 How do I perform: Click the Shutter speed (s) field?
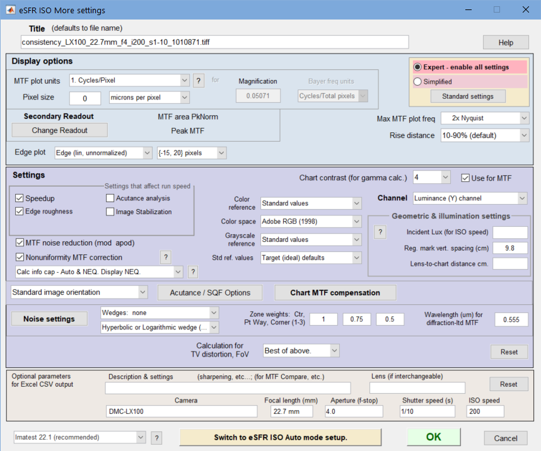tap(427, 411)
